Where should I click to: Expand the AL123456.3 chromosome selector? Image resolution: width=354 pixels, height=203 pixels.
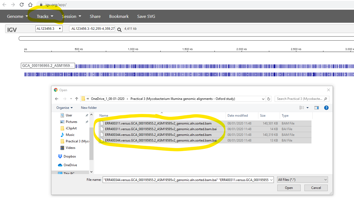[49, 29]
